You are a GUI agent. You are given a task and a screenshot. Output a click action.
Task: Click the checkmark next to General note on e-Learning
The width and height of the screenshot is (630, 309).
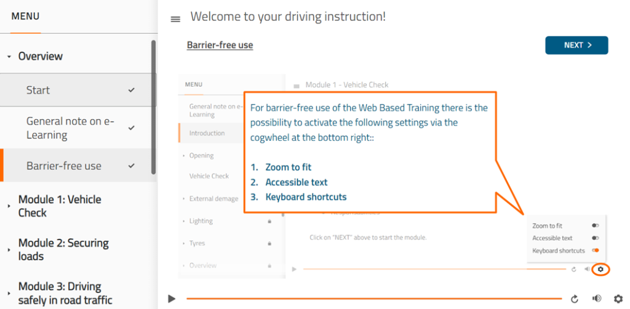131,128
